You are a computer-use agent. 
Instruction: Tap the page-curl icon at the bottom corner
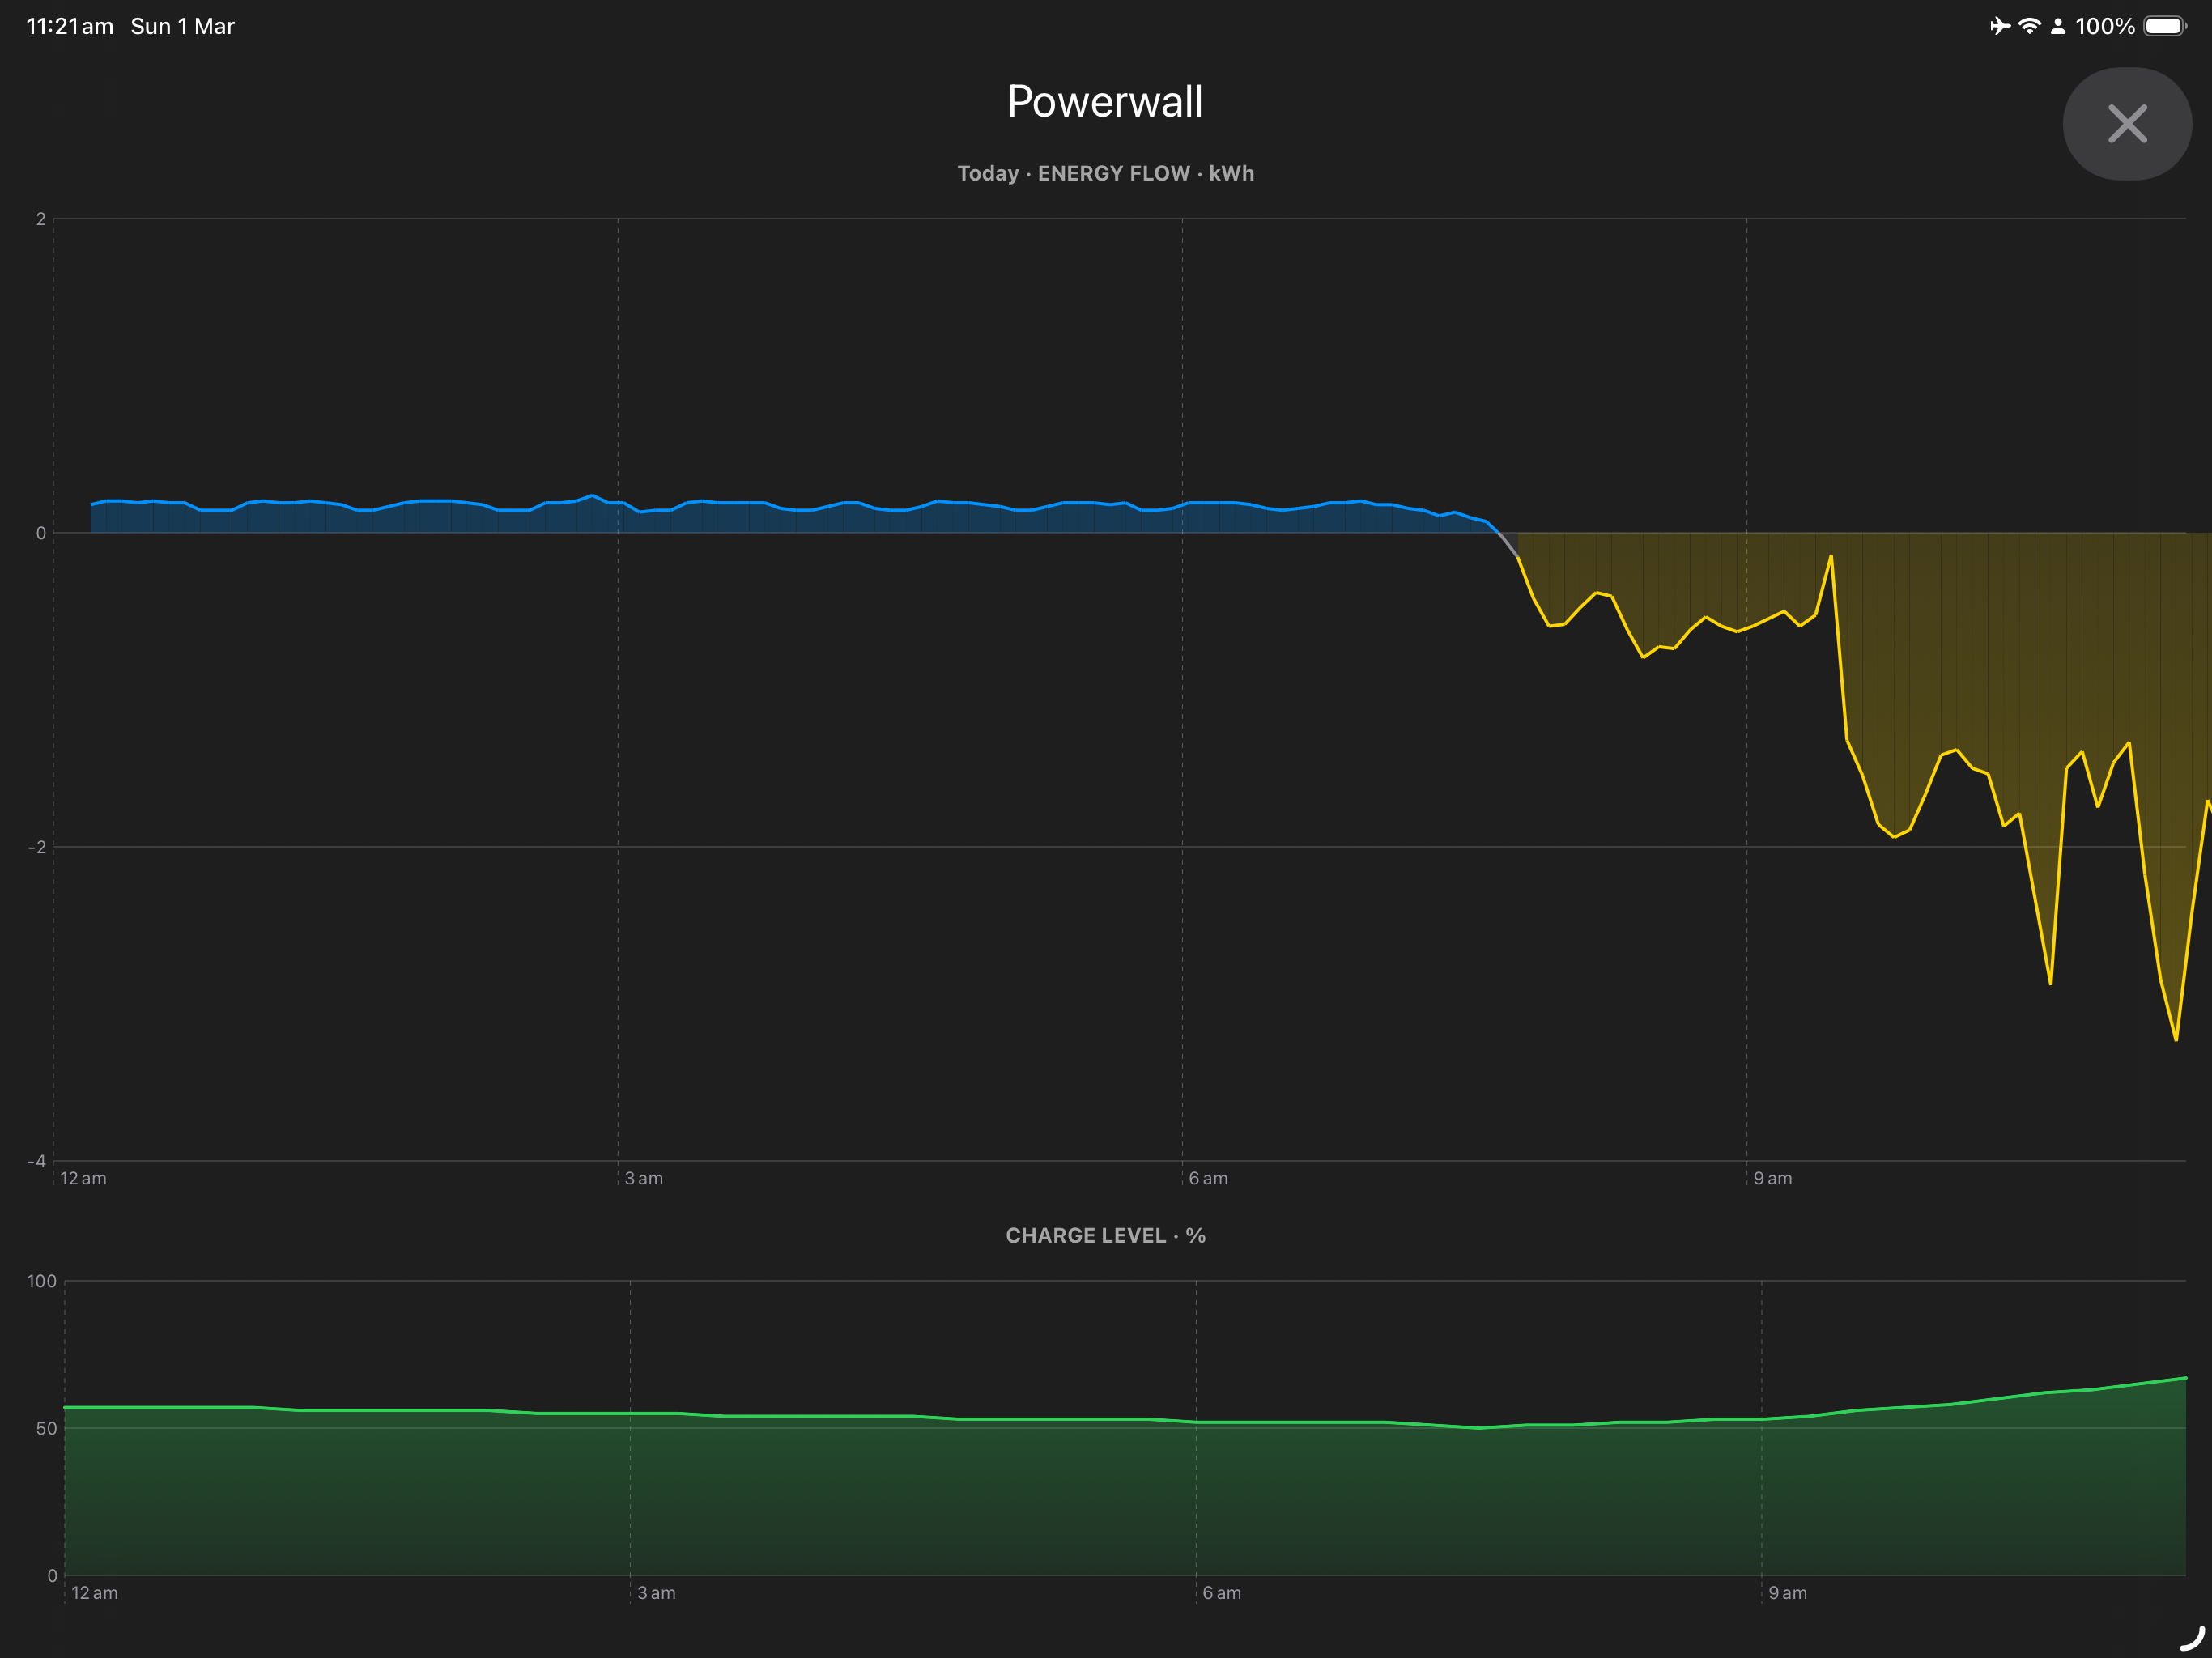point(2191,1638)
